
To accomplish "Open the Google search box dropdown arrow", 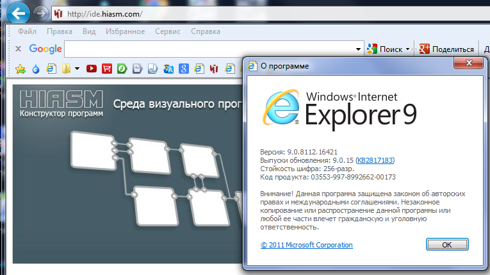I will 359,49.
